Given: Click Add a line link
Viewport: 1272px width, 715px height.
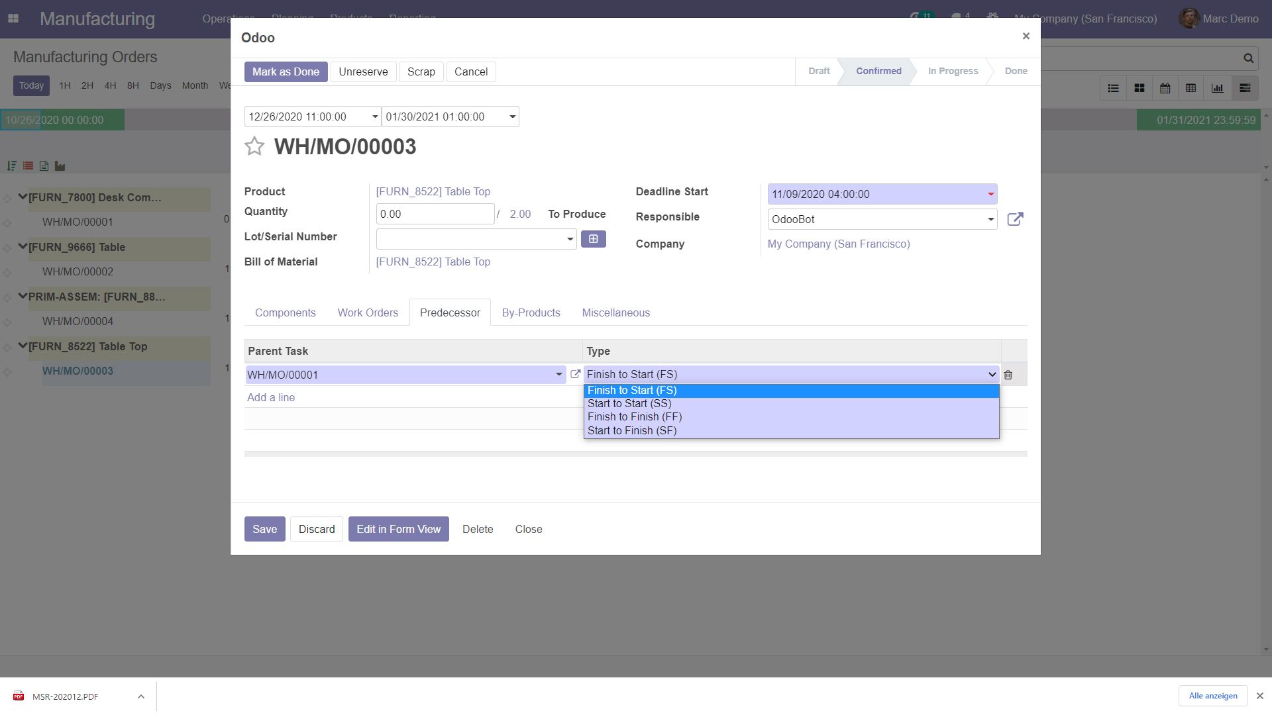Looking at the screenshot, I should click(271, 397).
